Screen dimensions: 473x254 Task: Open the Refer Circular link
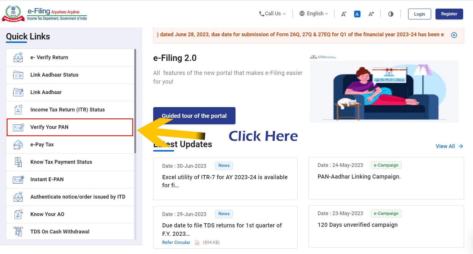176,242
